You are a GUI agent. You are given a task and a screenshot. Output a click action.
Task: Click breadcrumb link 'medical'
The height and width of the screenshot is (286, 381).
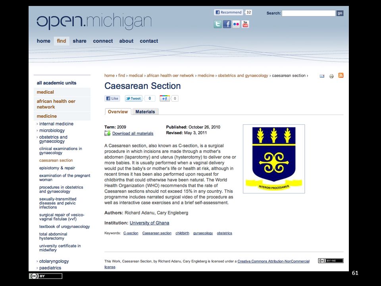136,75
